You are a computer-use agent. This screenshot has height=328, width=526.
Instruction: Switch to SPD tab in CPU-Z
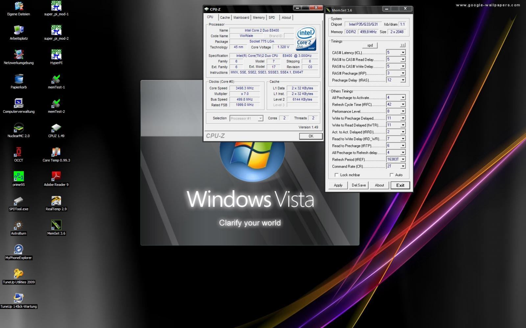coord(272,17)
